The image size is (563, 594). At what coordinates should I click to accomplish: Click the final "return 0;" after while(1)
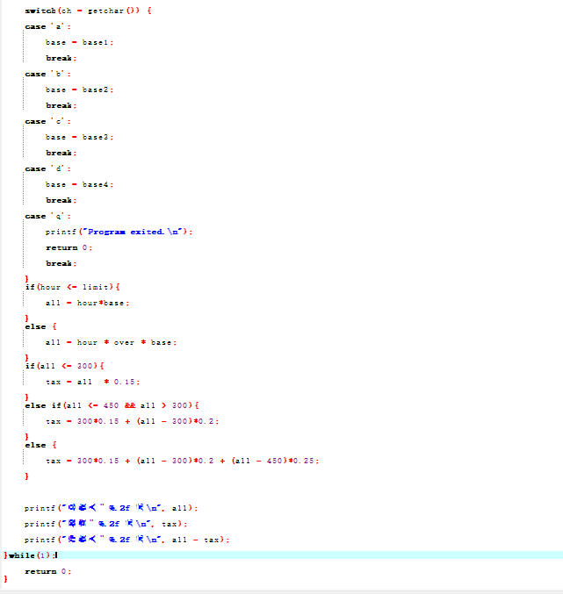click(x=47, y=571)
